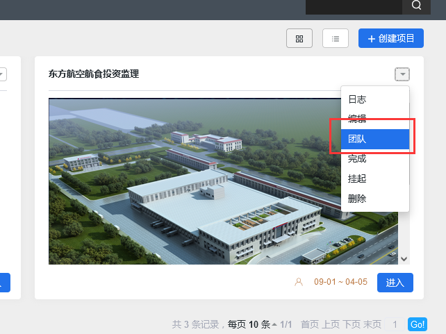Screen dimensions: 446x334
Task: Click the 创建项目 button
Action: [391, 39]
